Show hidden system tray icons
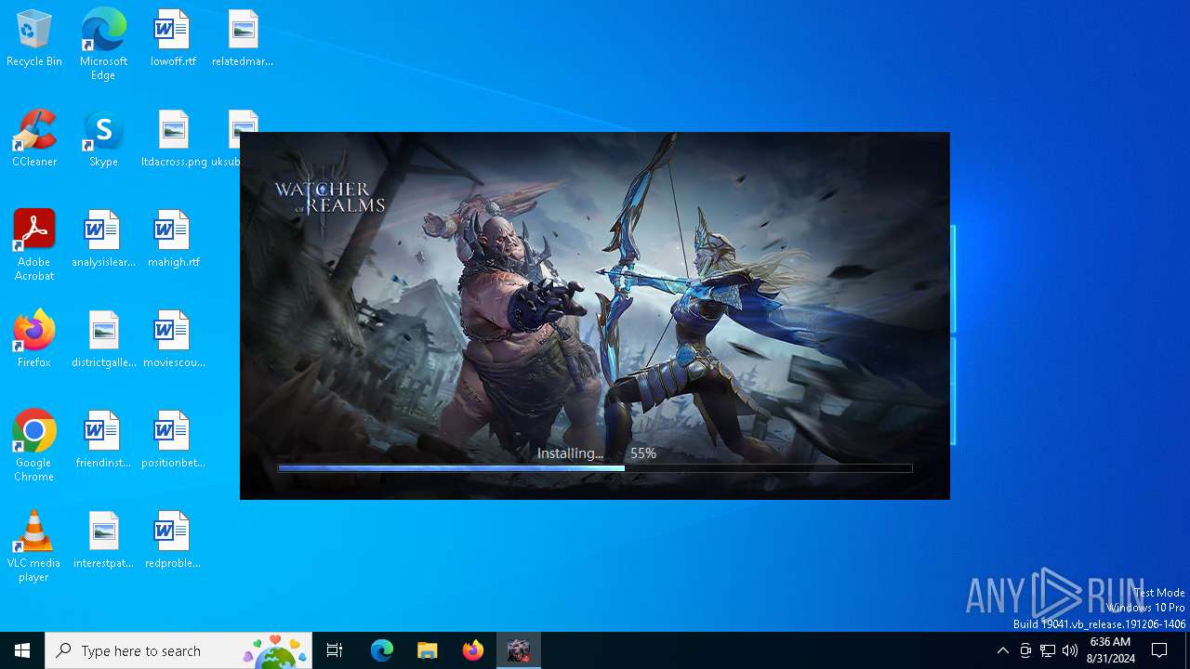1190x669 pixels. tap(1002, 650)
